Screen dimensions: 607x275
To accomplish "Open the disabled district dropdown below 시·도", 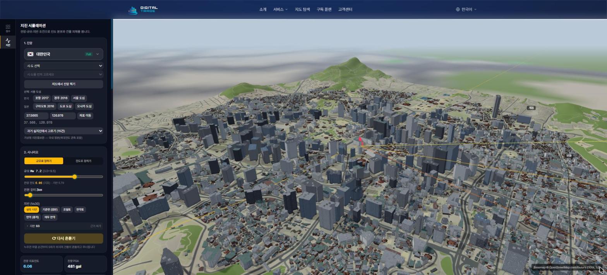I will (x=63, y=74).
